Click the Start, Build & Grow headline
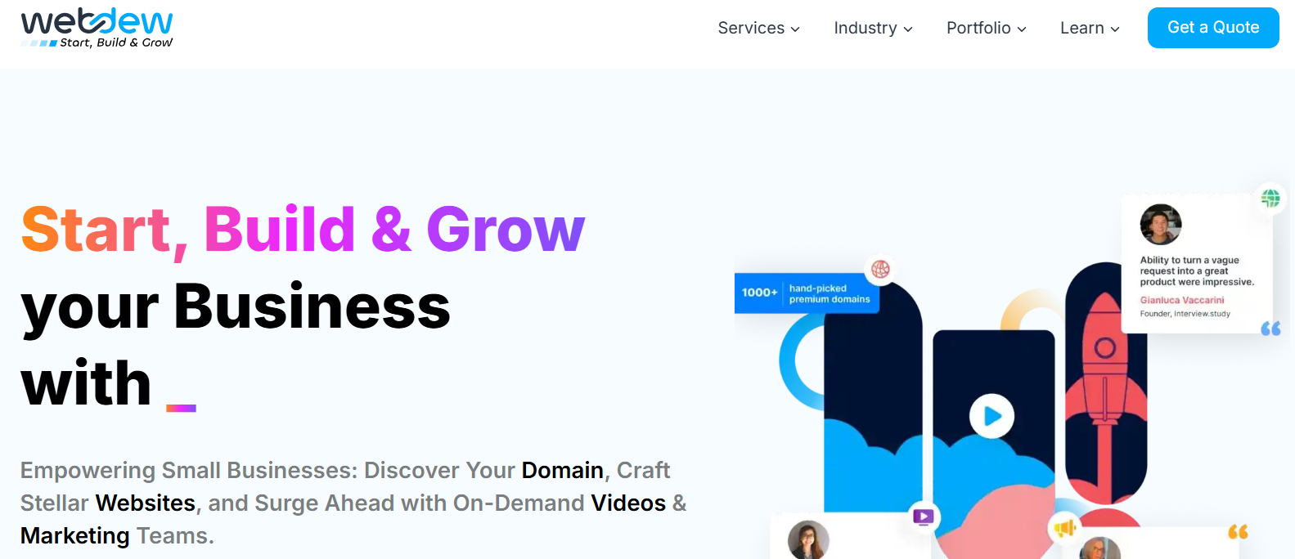Viewport: 1295px width, 559px height. [303, 230]
